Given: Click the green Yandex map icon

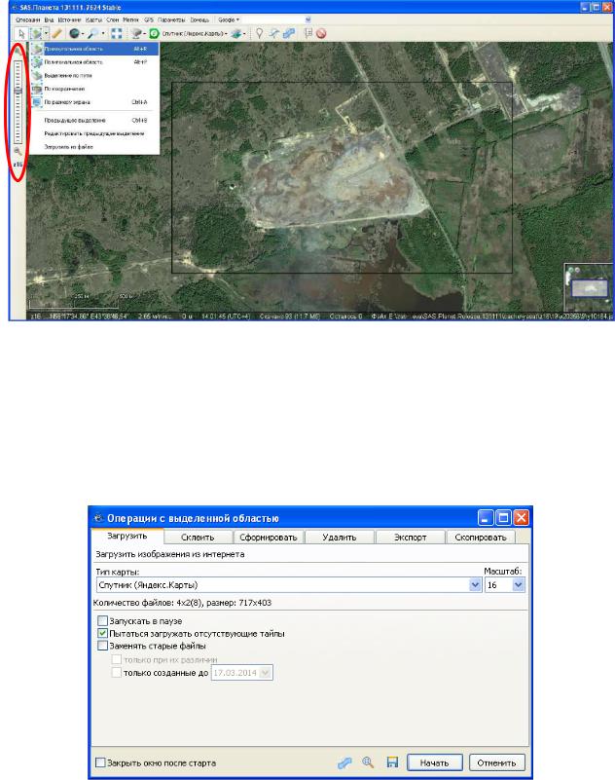Looking at the screenshot, I should 154,33.
